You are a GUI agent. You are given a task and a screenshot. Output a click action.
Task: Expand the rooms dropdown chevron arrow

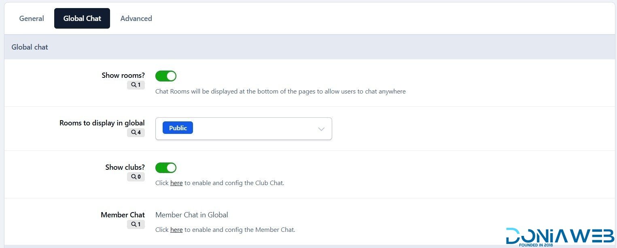321,129
